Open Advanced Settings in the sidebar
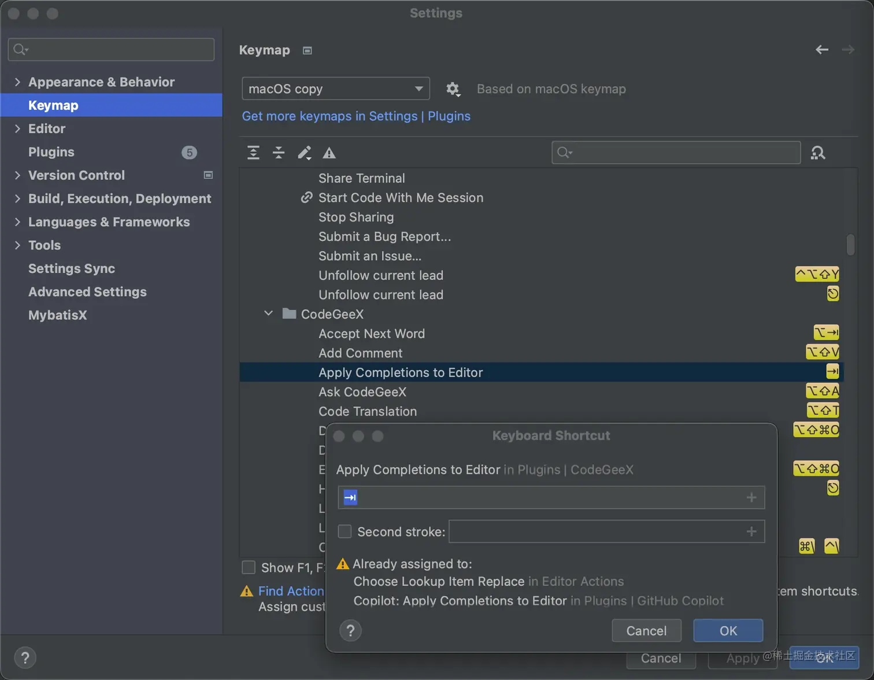 (x=87, y=292)
